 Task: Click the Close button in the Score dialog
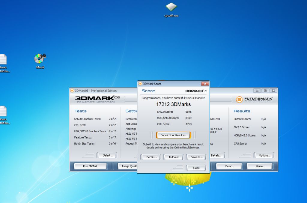[x=196, y=168]
